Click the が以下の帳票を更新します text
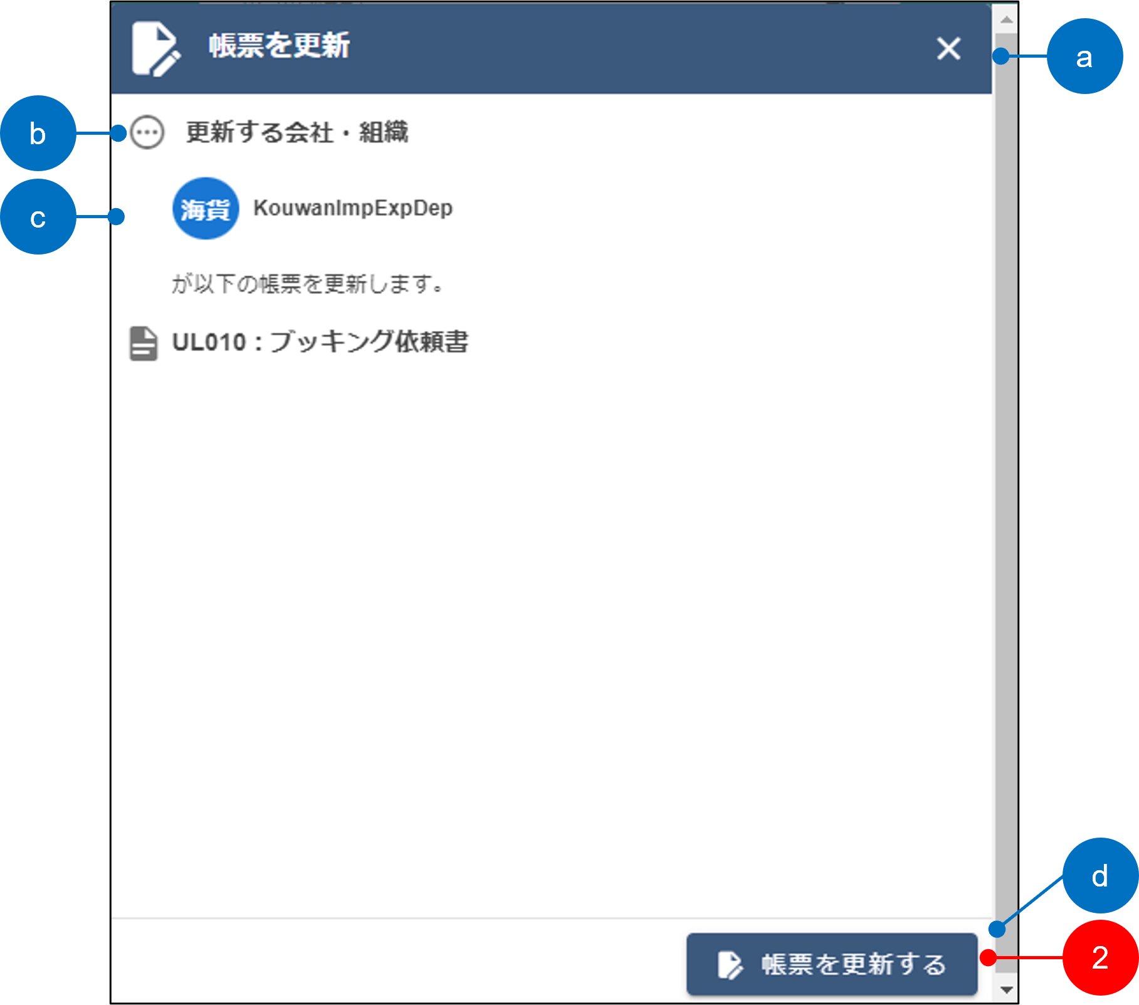 click(308, 284)
